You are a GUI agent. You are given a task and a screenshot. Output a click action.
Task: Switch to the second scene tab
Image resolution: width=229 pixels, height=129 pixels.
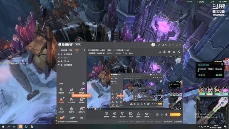tap(71, 50)
